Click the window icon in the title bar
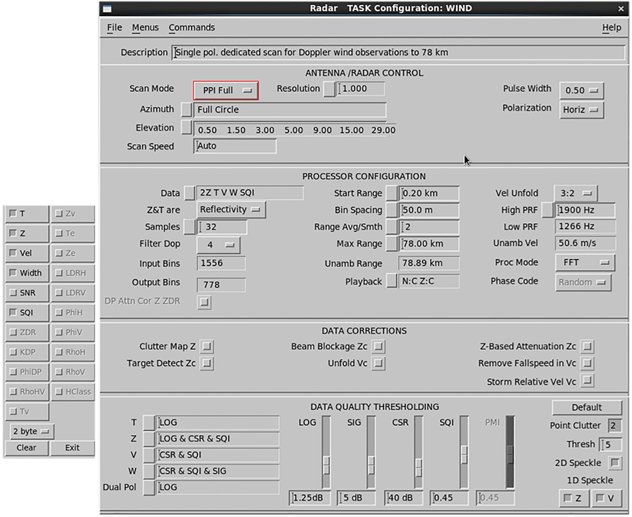The height and width of the screenshot is (517, 632). (107, 8)
